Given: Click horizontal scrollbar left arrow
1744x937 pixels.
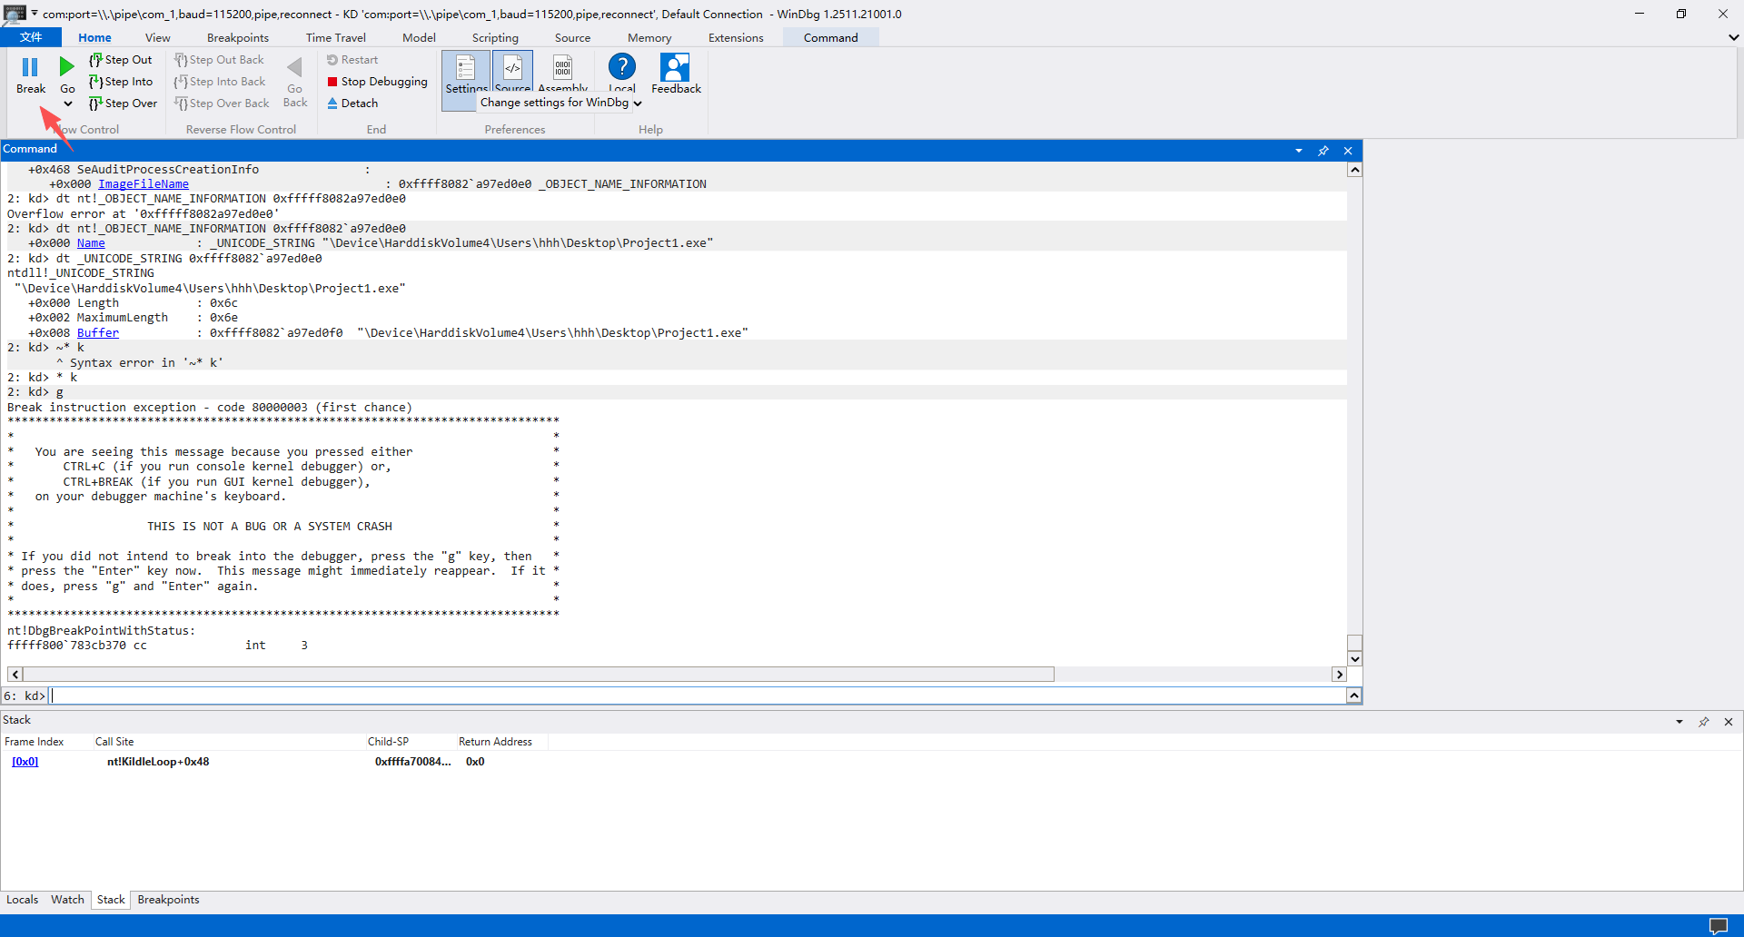Looking at the screenshot, I should pyautogui.click(x=15, y=675).
